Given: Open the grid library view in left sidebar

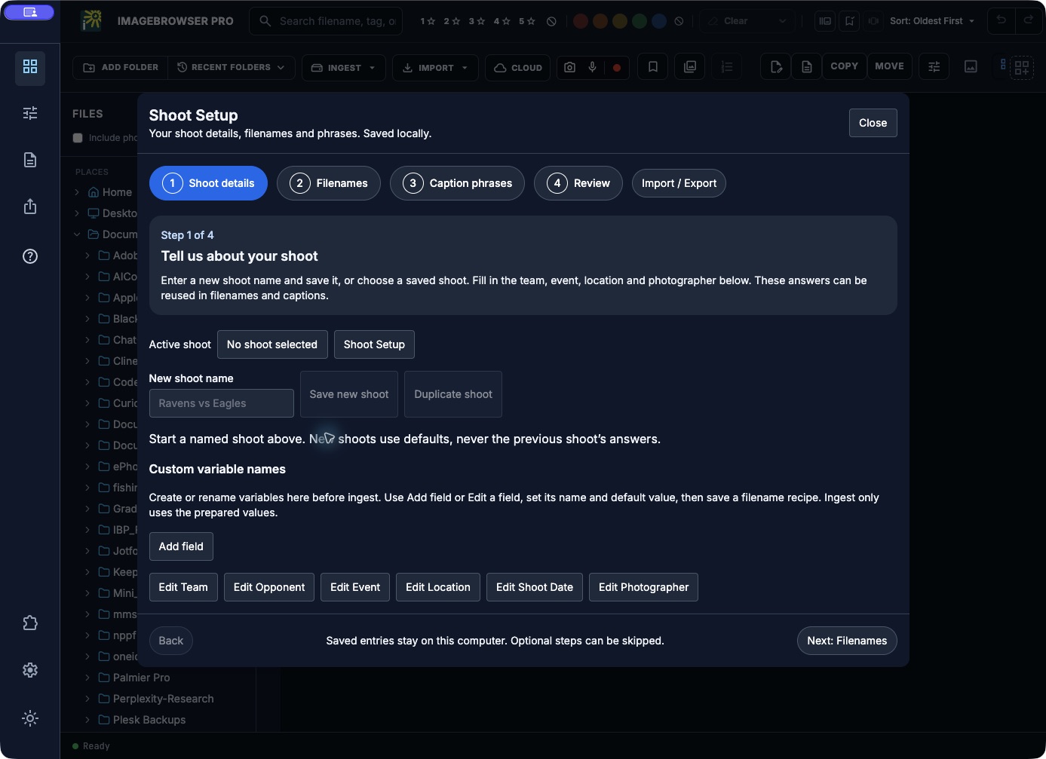Looking at the screenshot, I should 30,67.
